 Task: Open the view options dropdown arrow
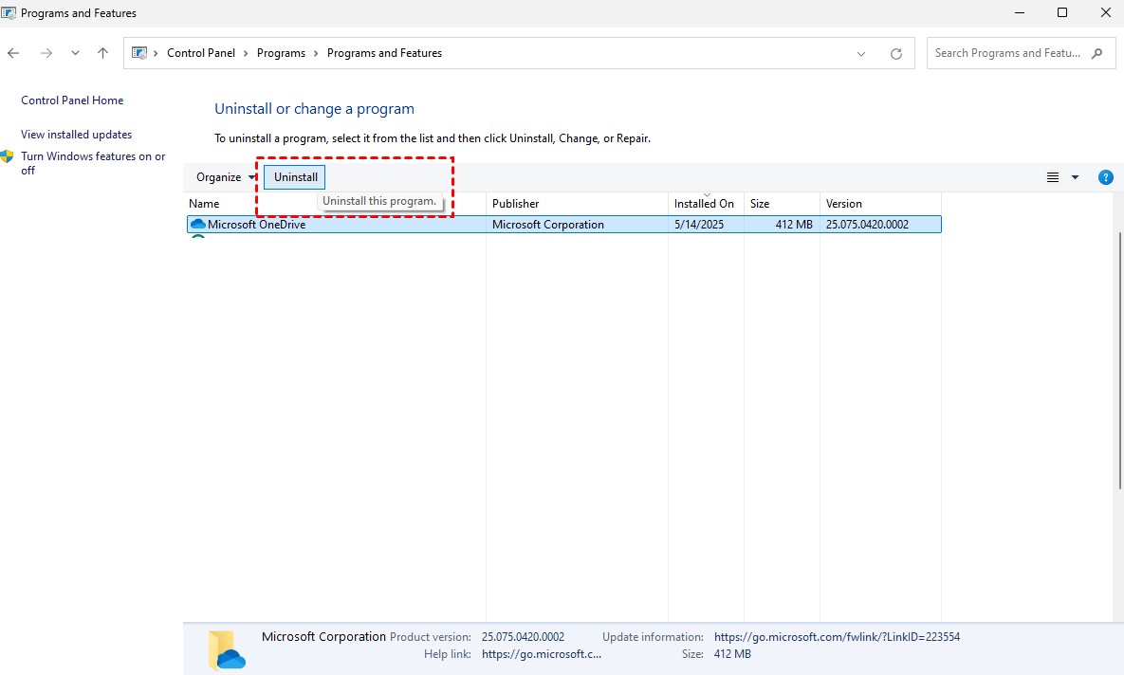[1075, 177]
